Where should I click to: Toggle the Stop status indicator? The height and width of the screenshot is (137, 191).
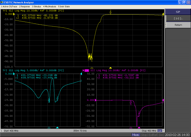click(x=144, y=135)
